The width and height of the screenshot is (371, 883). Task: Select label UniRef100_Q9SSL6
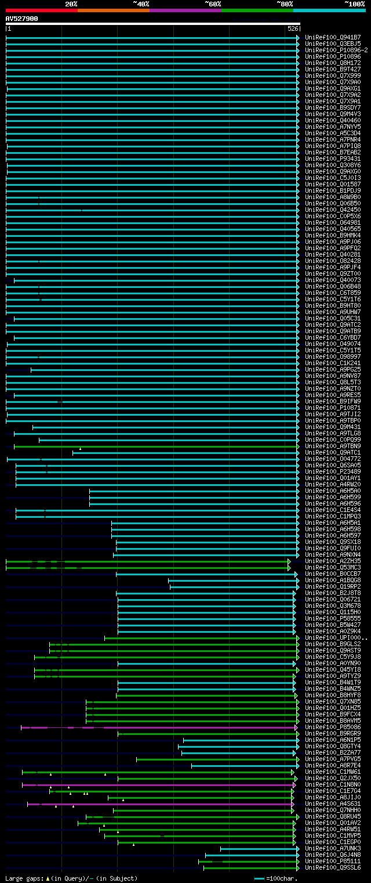pos(333,868)
